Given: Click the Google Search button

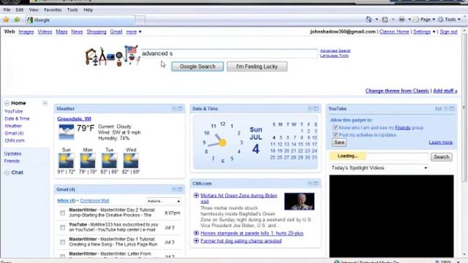Looking at the screenshot, I should [x=197, y=66].
